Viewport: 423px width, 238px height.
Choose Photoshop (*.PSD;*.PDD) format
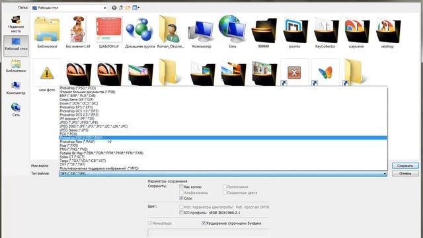[x=223, y=88]
